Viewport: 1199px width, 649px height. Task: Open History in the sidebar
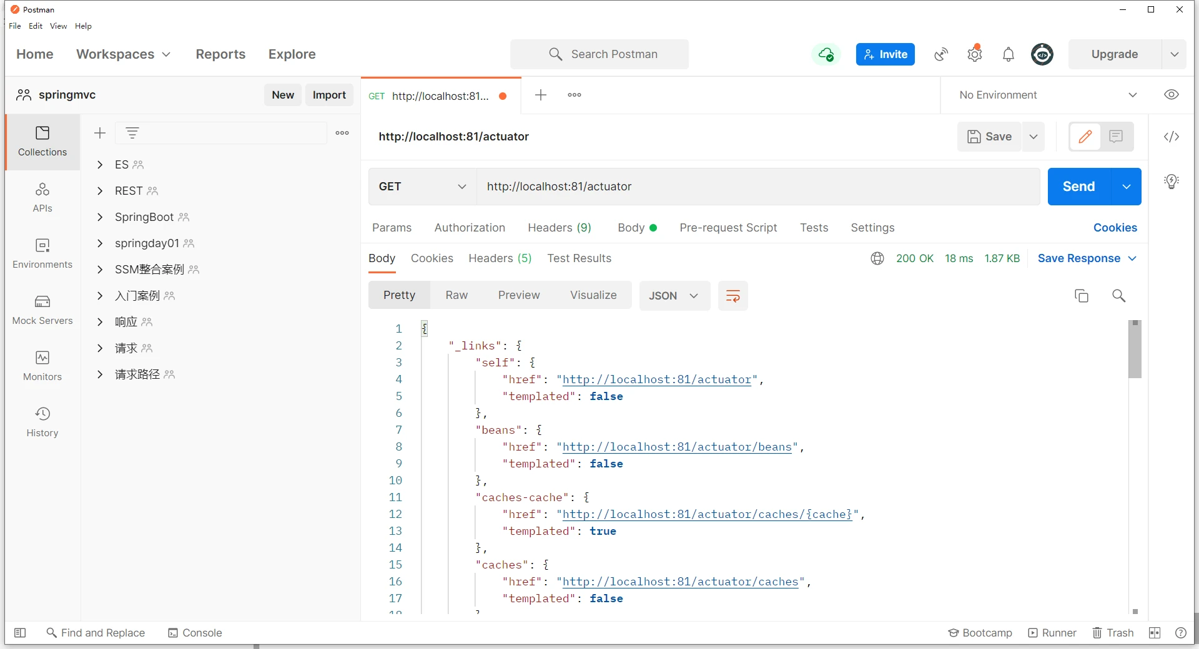point(42,422)
